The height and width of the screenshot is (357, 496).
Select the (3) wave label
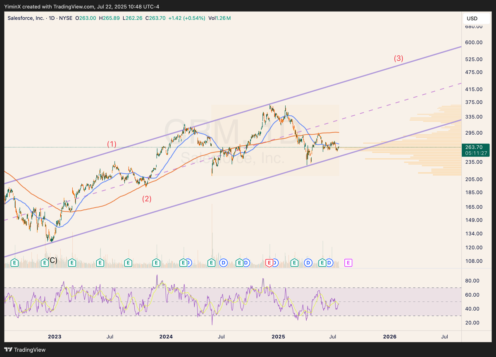(x=398, y=58)
